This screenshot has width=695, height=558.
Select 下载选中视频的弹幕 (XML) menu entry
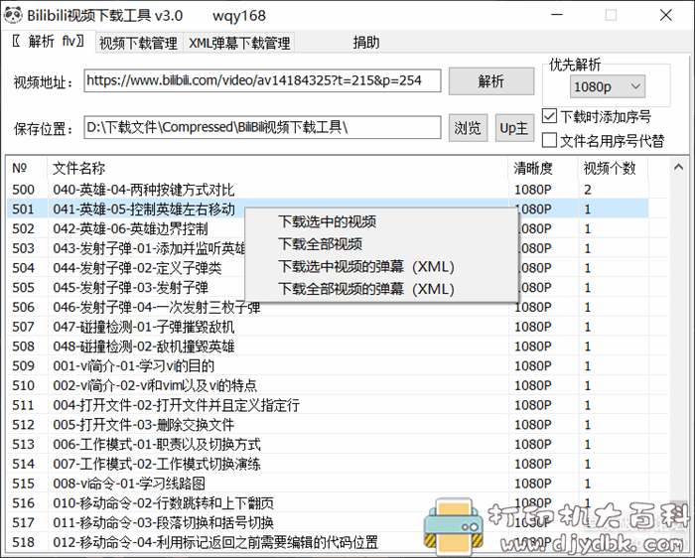point(366,267)
